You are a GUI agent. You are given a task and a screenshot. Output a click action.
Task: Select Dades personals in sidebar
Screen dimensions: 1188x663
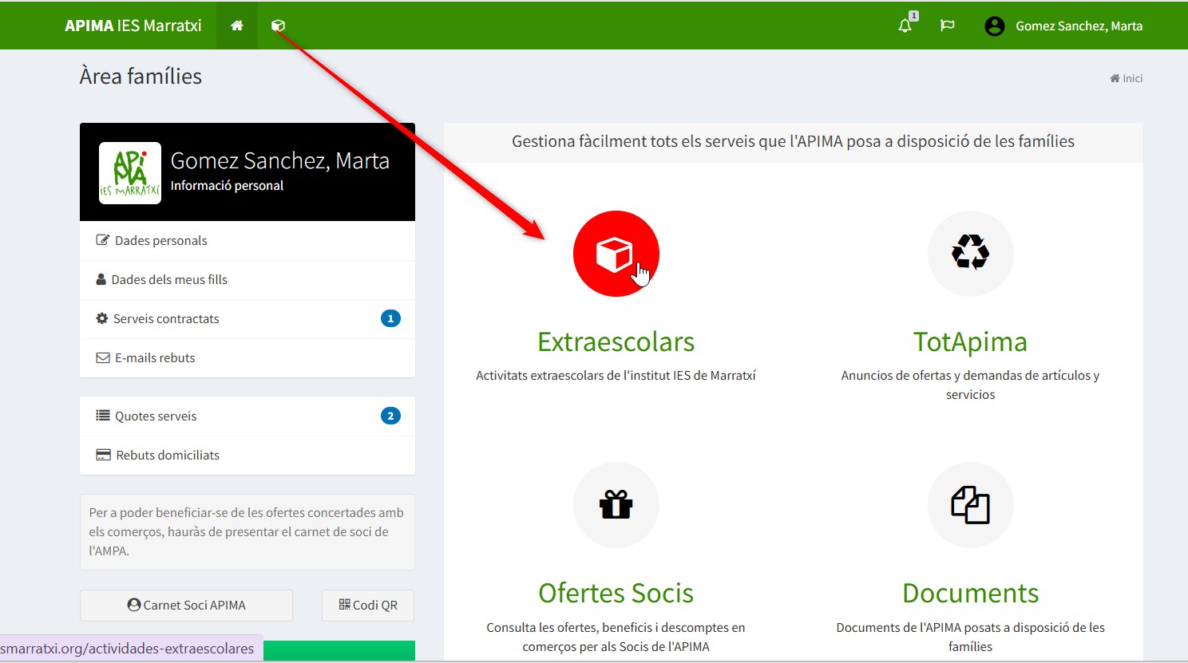click(x=160, y=241)
